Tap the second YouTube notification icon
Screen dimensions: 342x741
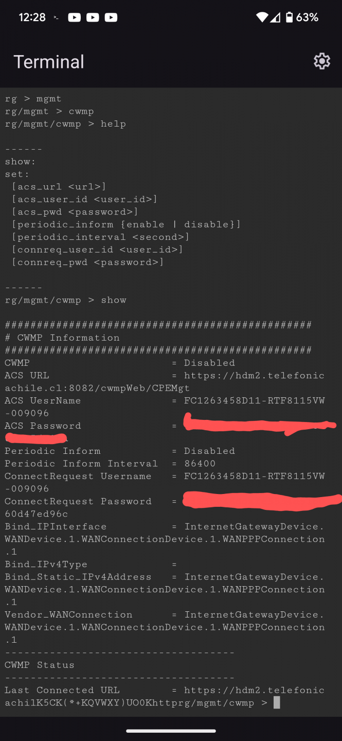click(93, 17)
